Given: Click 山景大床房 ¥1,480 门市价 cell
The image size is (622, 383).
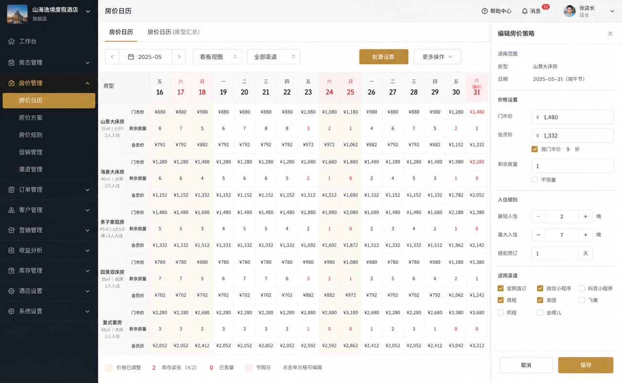Looking at the screenshot, I should (477, 112).
